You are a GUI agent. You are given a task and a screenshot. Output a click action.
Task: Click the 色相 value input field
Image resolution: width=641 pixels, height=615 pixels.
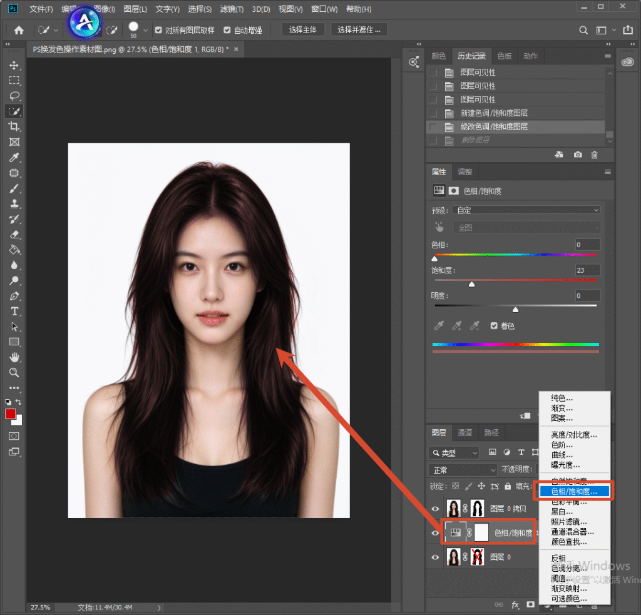point(587,245)
